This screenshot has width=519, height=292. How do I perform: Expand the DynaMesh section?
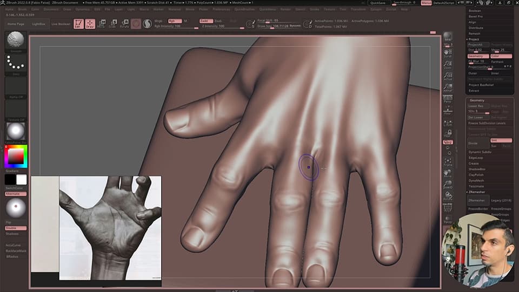pyautogui.click(x=476, y=181)
